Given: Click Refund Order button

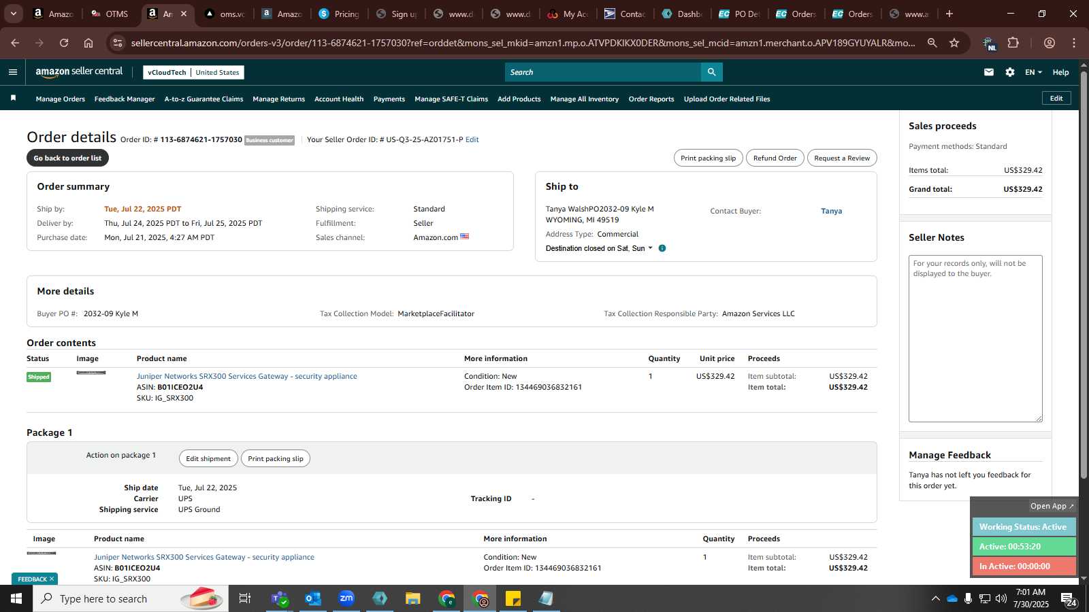Looking at the screenshot, I should [775, 158].
